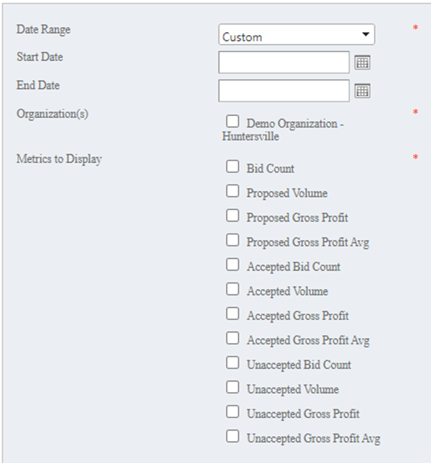Select the Unaccepted Gross Profit checkbox

(x=232, y=412)
